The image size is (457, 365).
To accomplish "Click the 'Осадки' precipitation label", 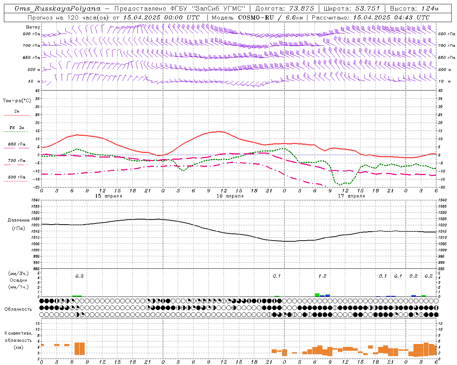I will tap(19, 280).
